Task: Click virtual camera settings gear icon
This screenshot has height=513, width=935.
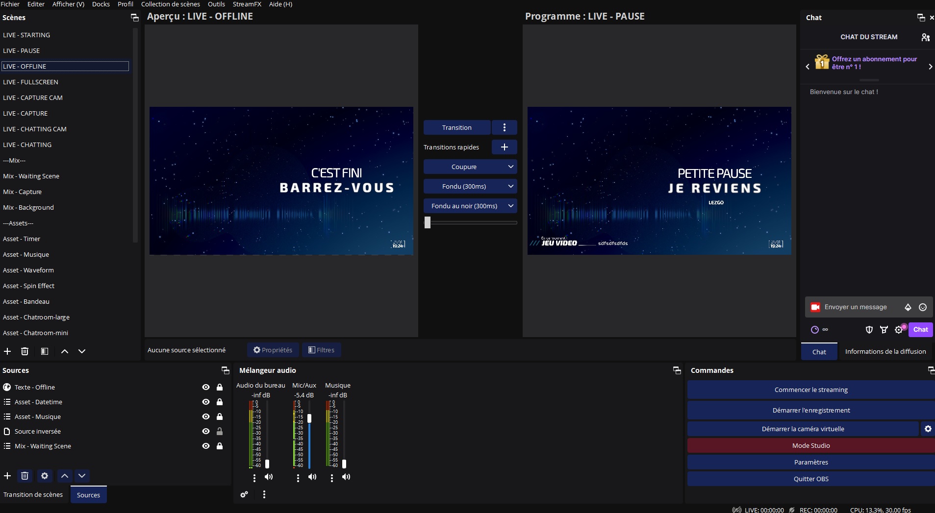Action: [x=928, y=429]
